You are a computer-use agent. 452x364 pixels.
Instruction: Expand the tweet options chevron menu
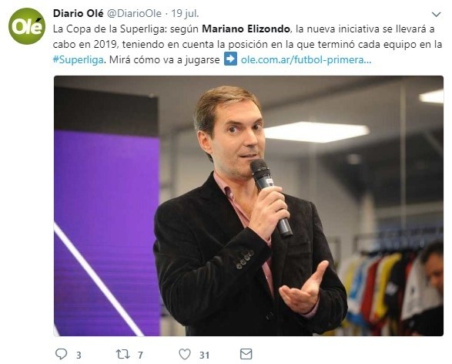pyautogui.click(x=437, y=15)
